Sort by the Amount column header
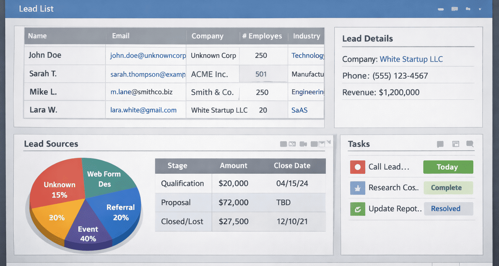This screenshot has width=499, height=266. [233, 166]
